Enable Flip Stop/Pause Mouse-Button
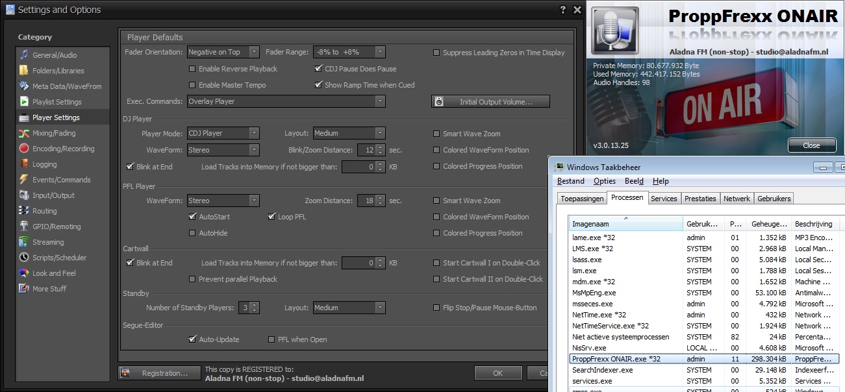 click(x=436, y=308)
